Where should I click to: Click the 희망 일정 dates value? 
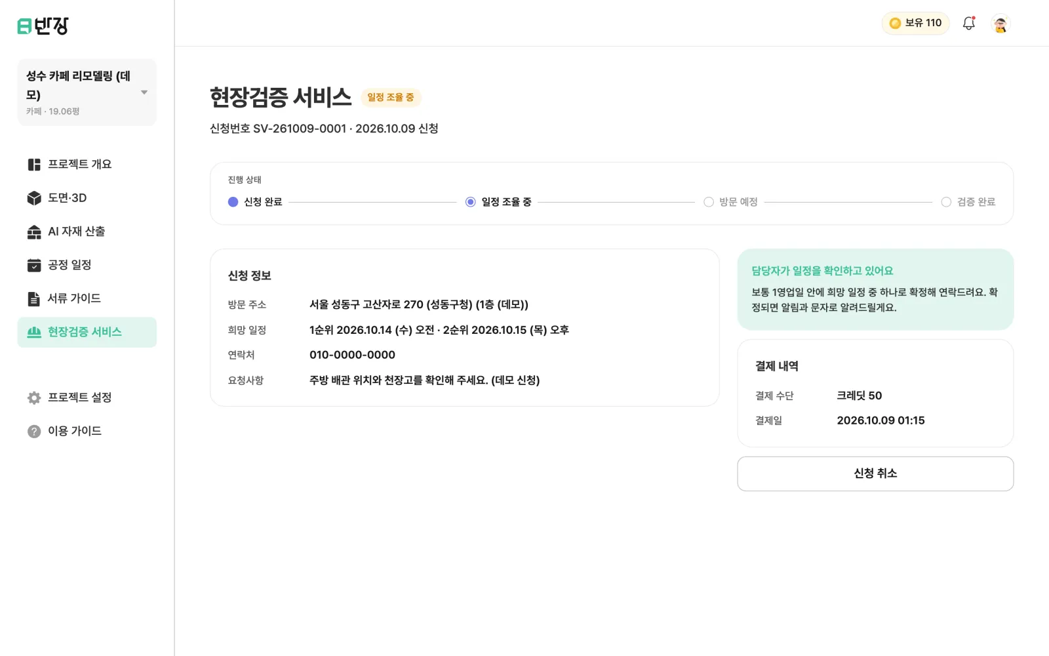click(x=439, y=330)
